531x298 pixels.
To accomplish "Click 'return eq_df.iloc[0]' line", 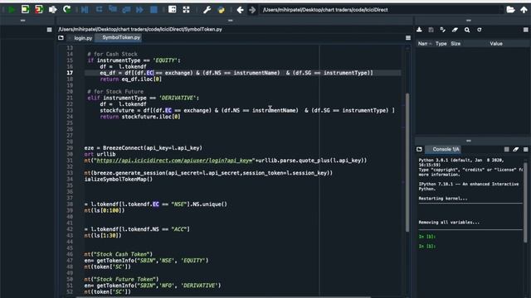I will (x=131, y=79).
